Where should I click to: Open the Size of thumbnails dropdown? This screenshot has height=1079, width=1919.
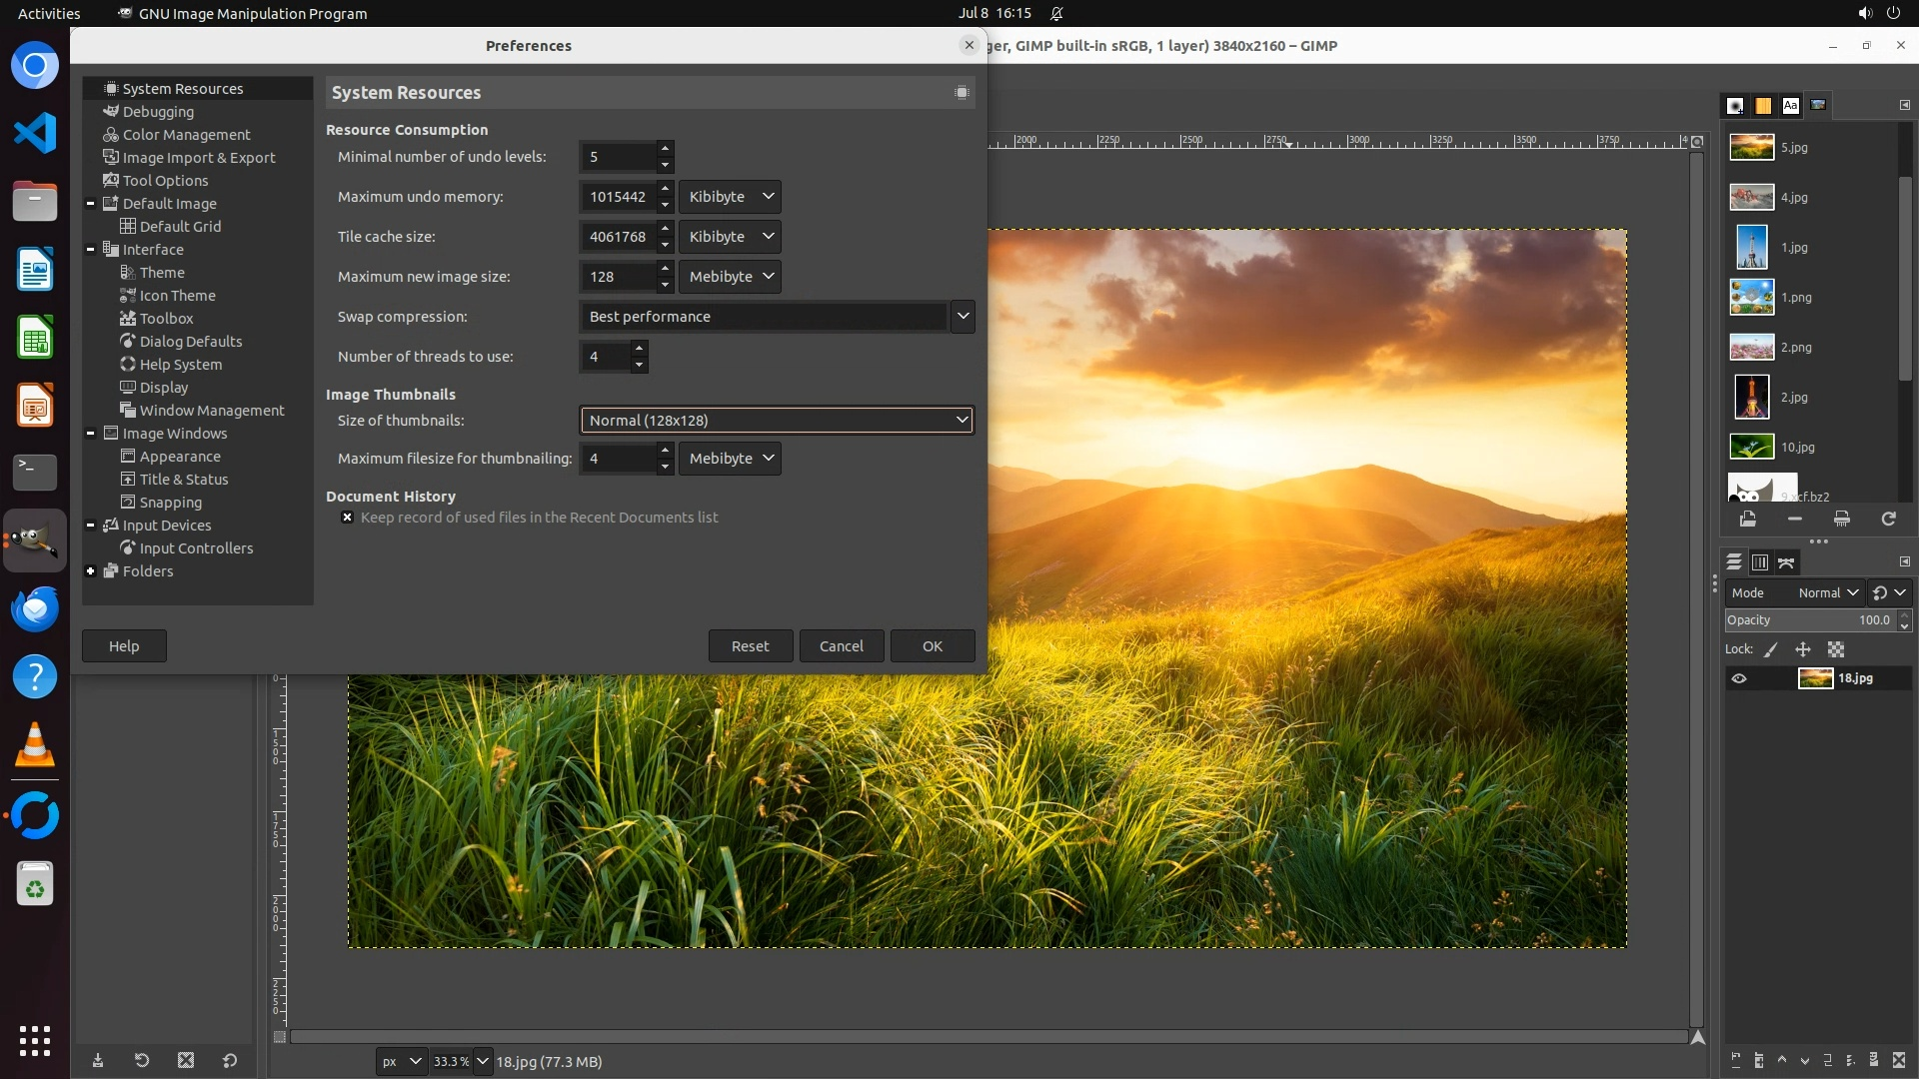click(777, 421)
